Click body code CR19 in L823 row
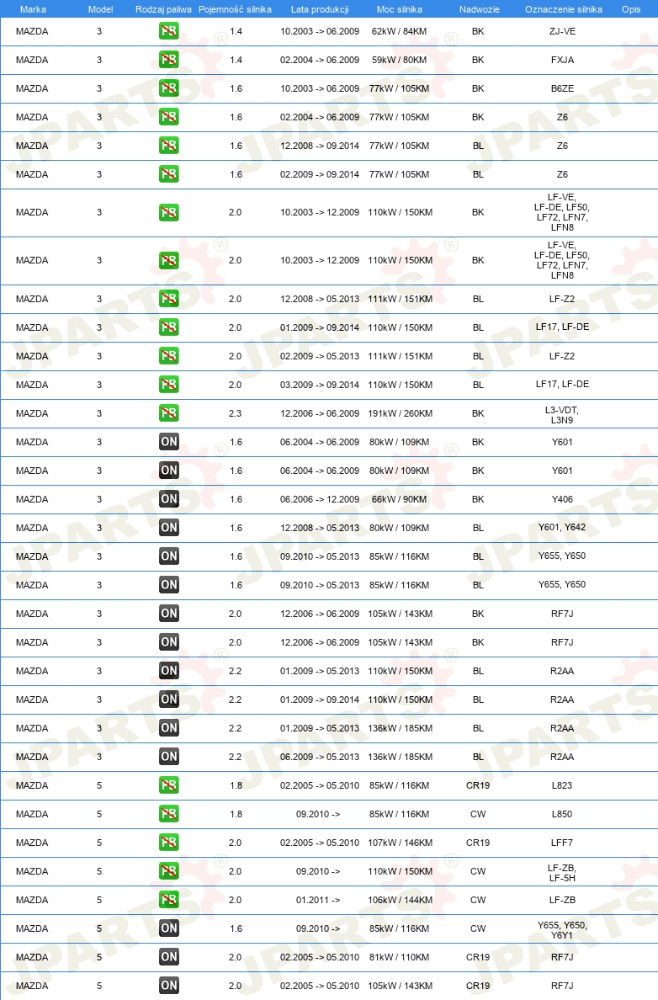The image size is (658, 1000). [478, 785]
